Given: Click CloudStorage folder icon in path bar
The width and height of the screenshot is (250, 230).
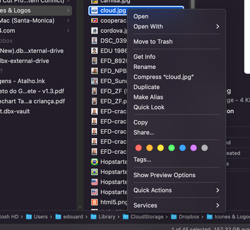Looking at the screenshot, I should tap(126, 217).
